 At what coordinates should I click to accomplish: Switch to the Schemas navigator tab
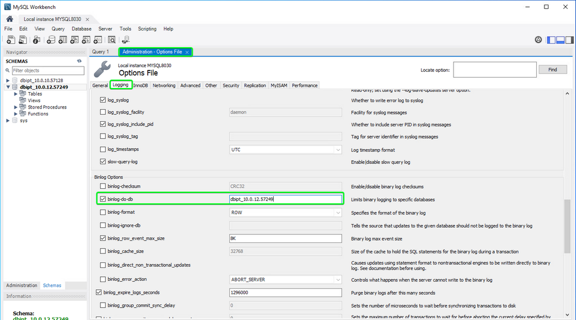pos(52,285)
